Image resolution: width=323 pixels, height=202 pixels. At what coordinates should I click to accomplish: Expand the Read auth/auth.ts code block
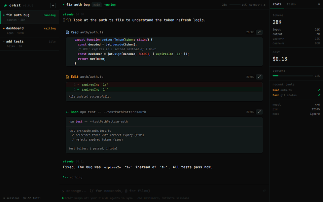[259, 32]
